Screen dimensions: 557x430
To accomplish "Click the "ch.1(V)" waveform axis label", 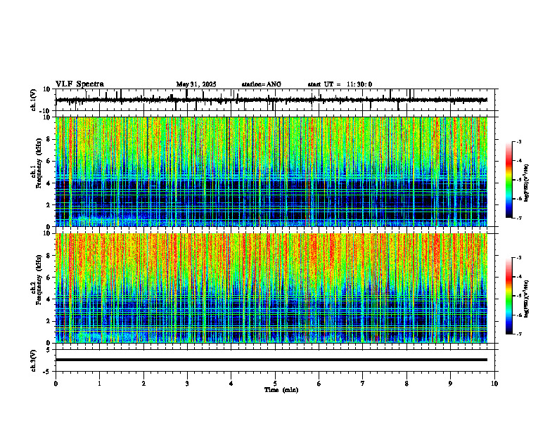I will [x=34, y=100].
